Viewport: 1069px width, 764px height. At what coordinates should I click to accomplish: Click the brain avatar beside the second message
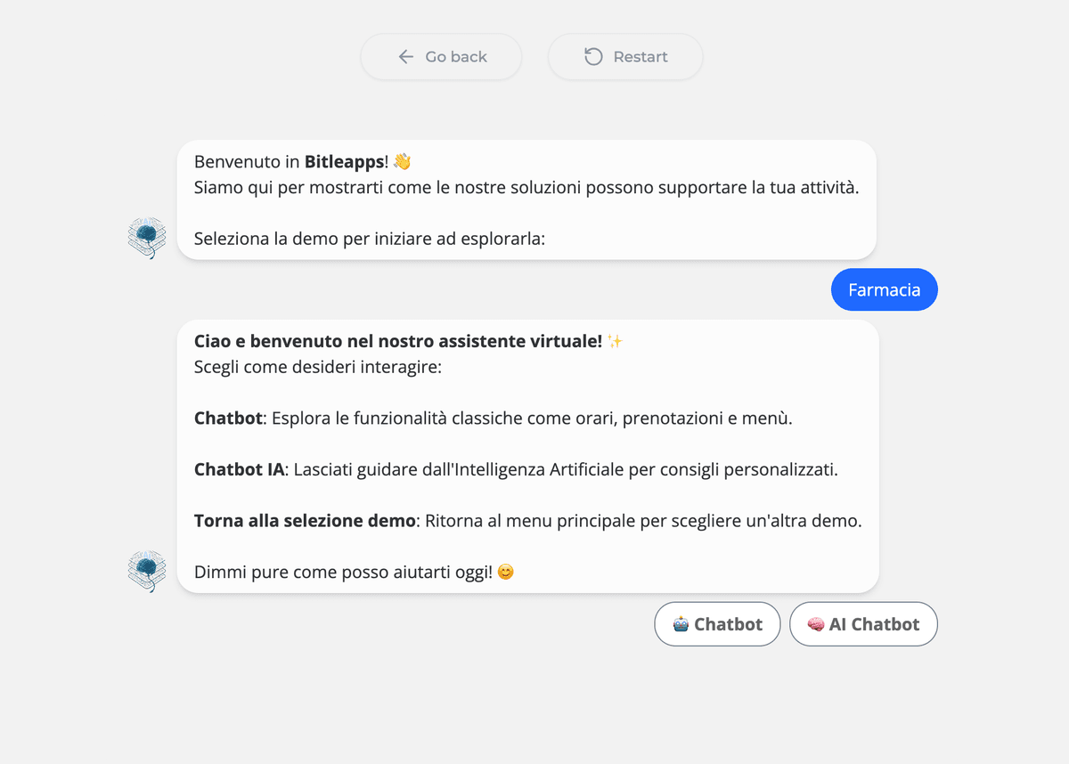[147, 571]
